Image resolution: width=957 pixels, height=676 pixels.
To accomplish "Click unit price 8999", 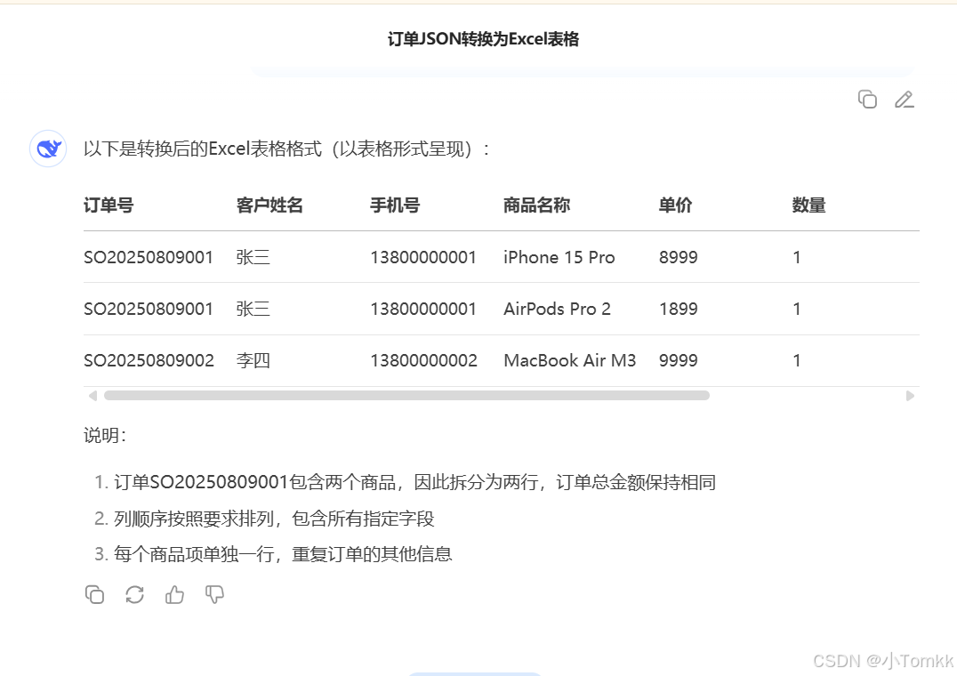I will [x=678, y=257].
